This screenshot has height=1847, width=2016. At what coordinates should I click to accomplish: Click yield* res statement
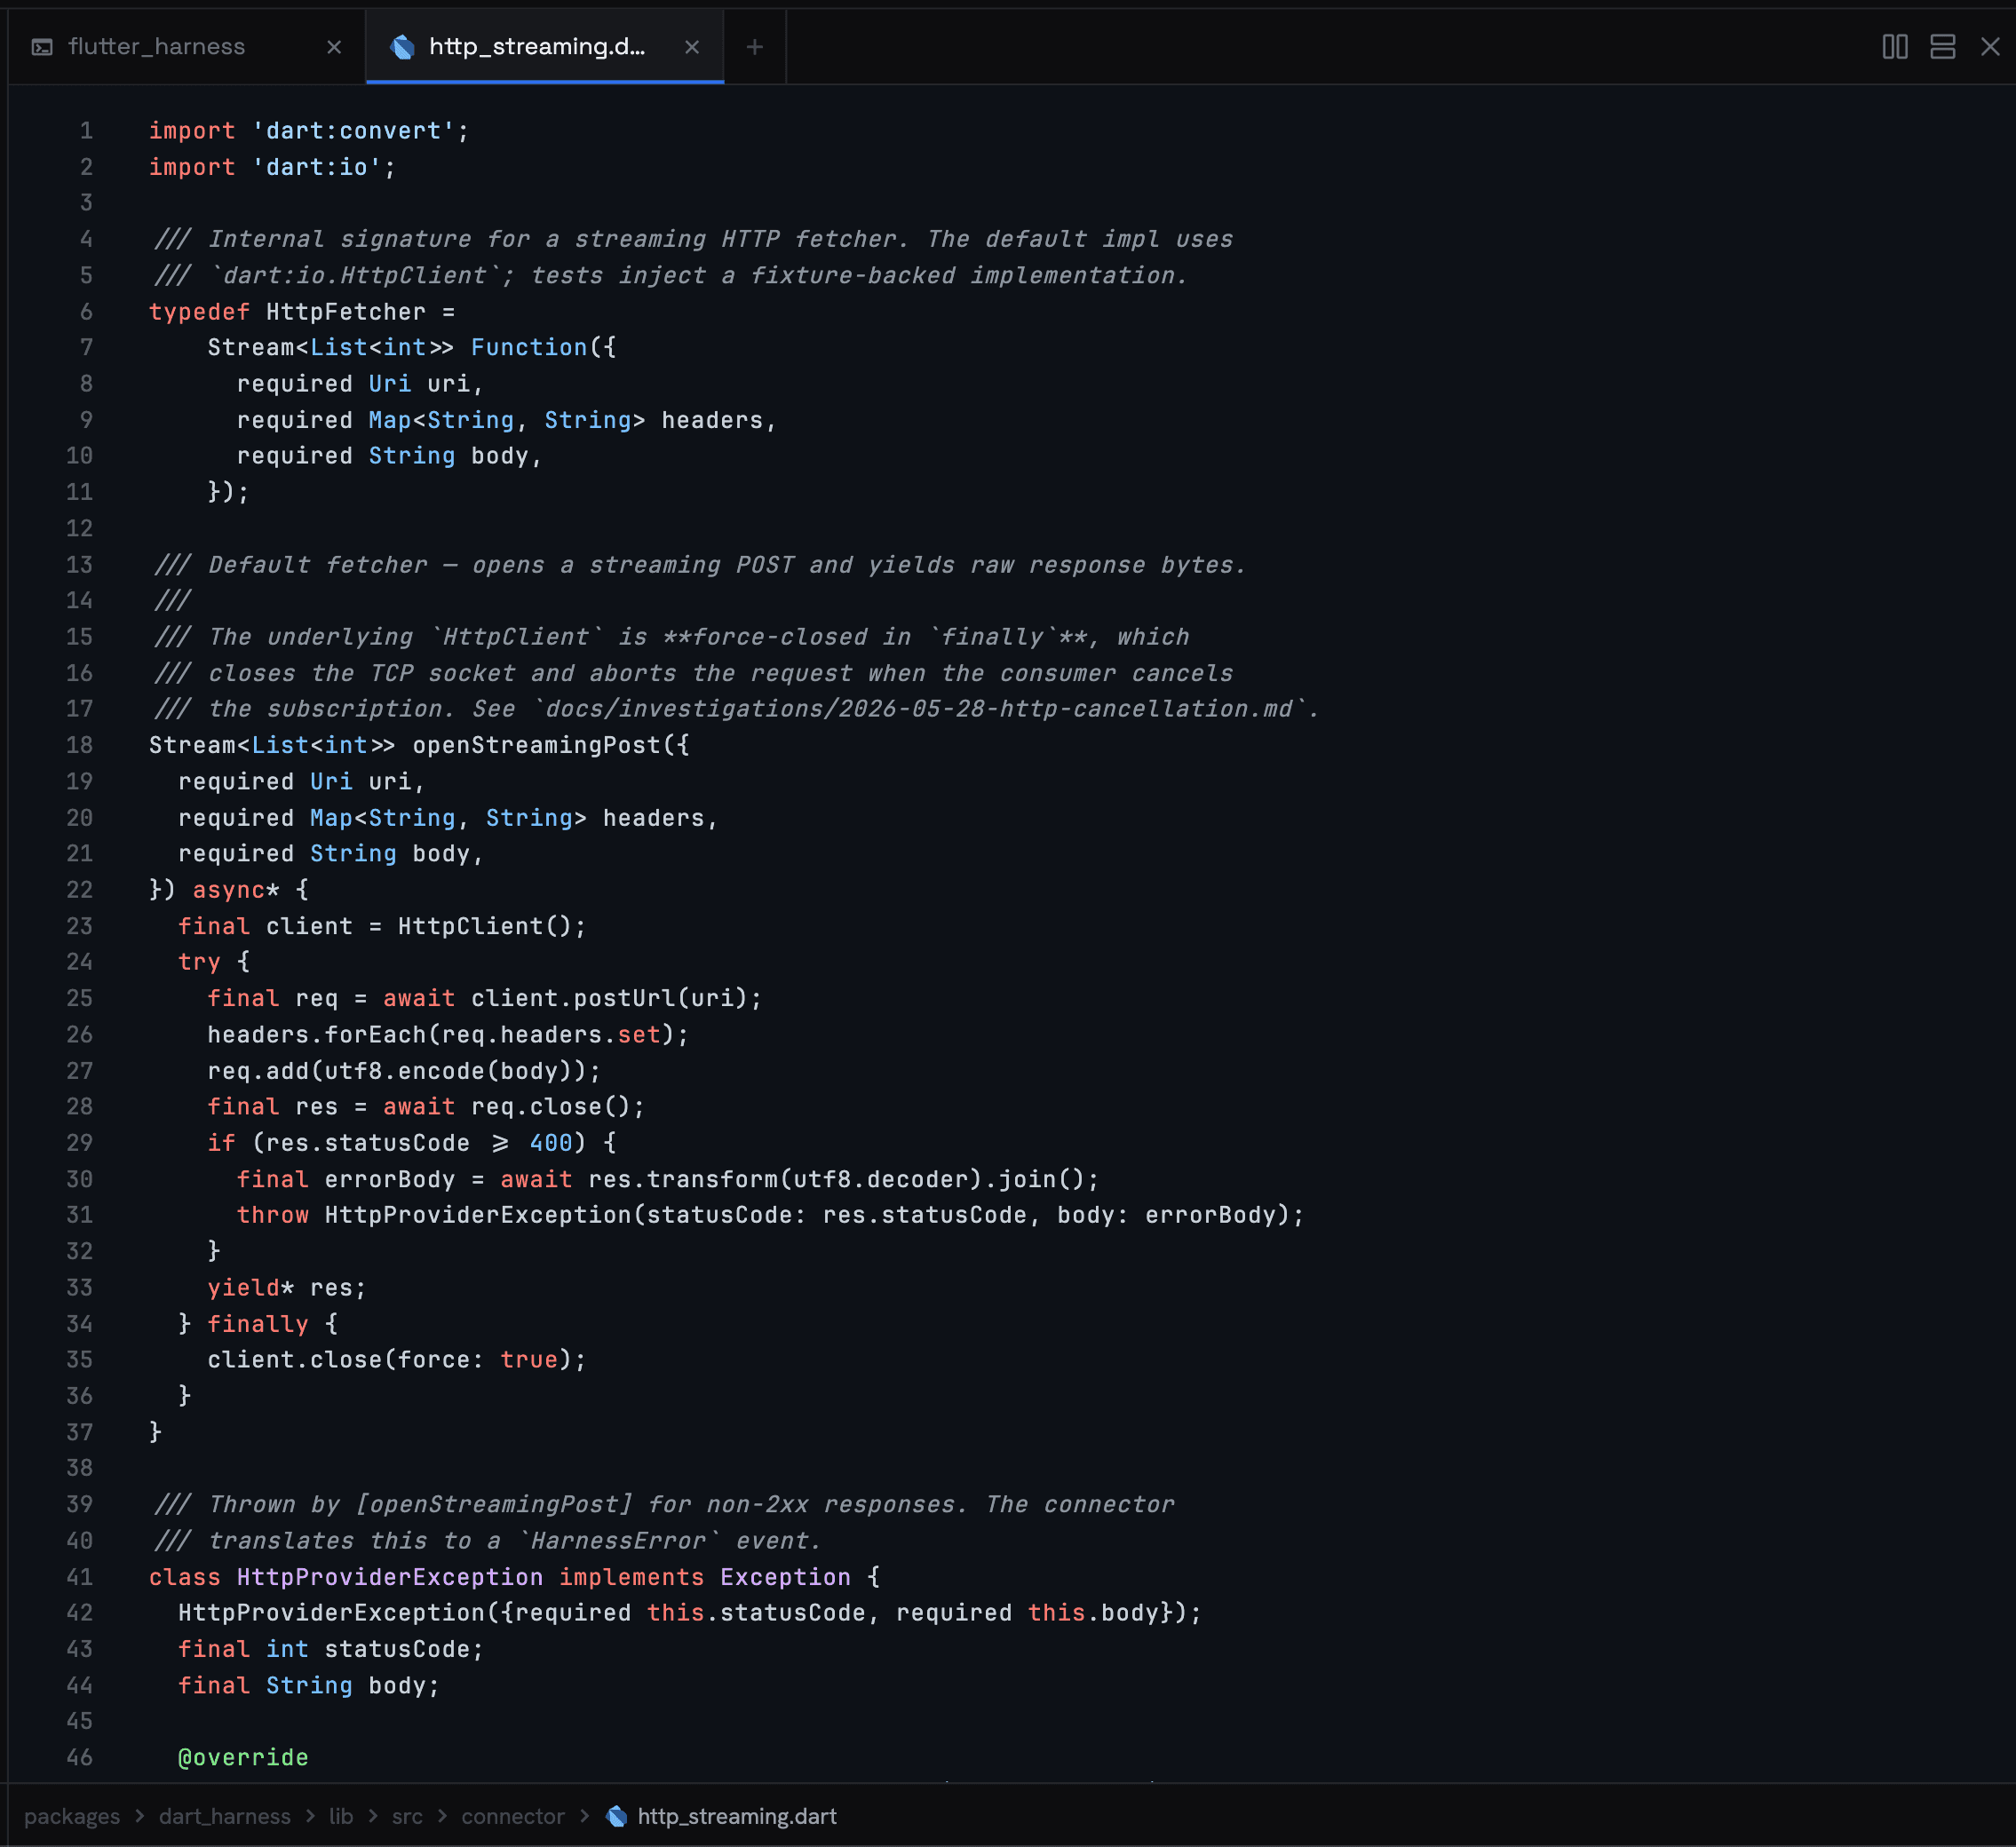click(x=287, y=1288)
